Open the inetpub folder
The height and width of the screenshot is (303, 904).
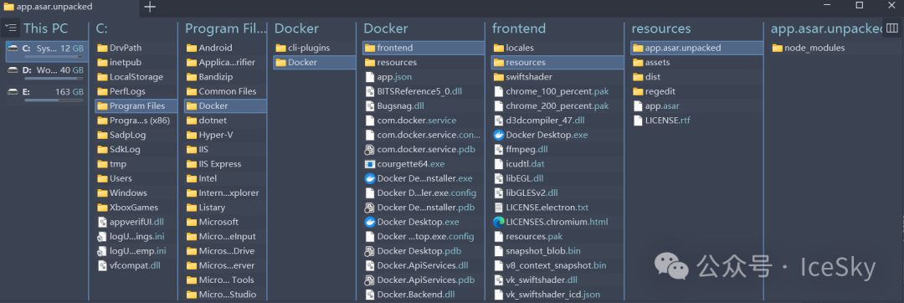(x=136, y=62)
